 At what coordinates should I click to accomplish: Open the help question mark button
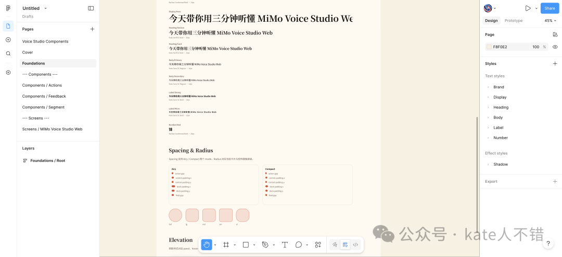click(x=548, y=244)
